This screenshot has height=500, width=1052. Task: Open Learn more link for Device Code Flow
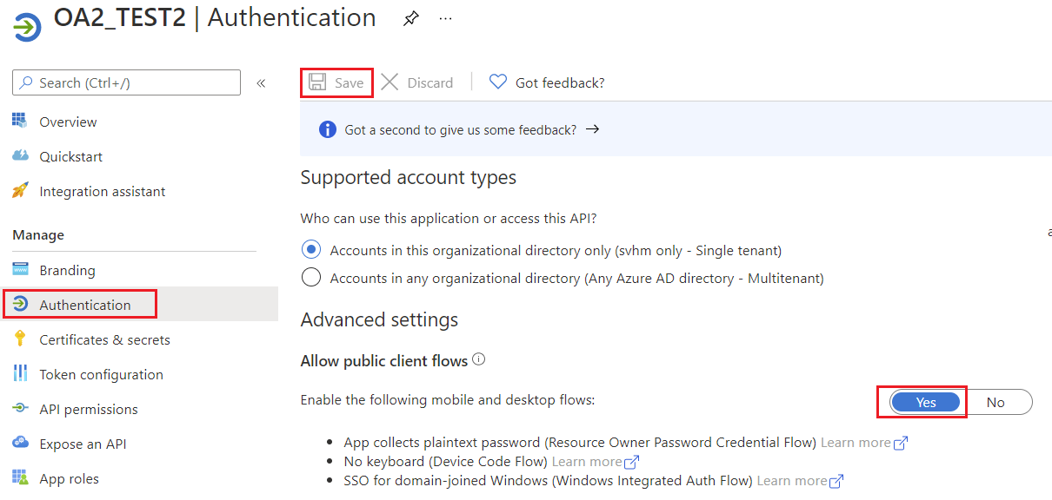(x=595, y=462)
